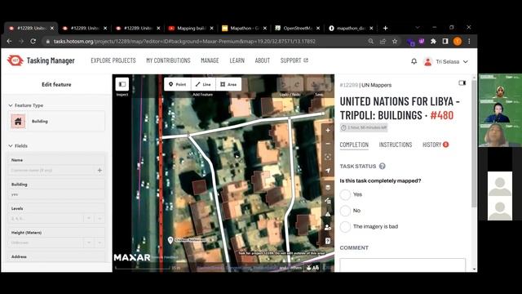Switch to the Mapping buildings YouTube tab
This screenshot has height=294, width=522.
(191, 29)
